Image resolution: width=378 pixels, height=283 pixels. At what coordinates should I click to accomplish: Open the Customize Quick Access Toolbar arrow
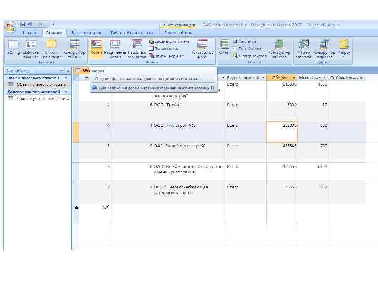[x=53, y=24]
